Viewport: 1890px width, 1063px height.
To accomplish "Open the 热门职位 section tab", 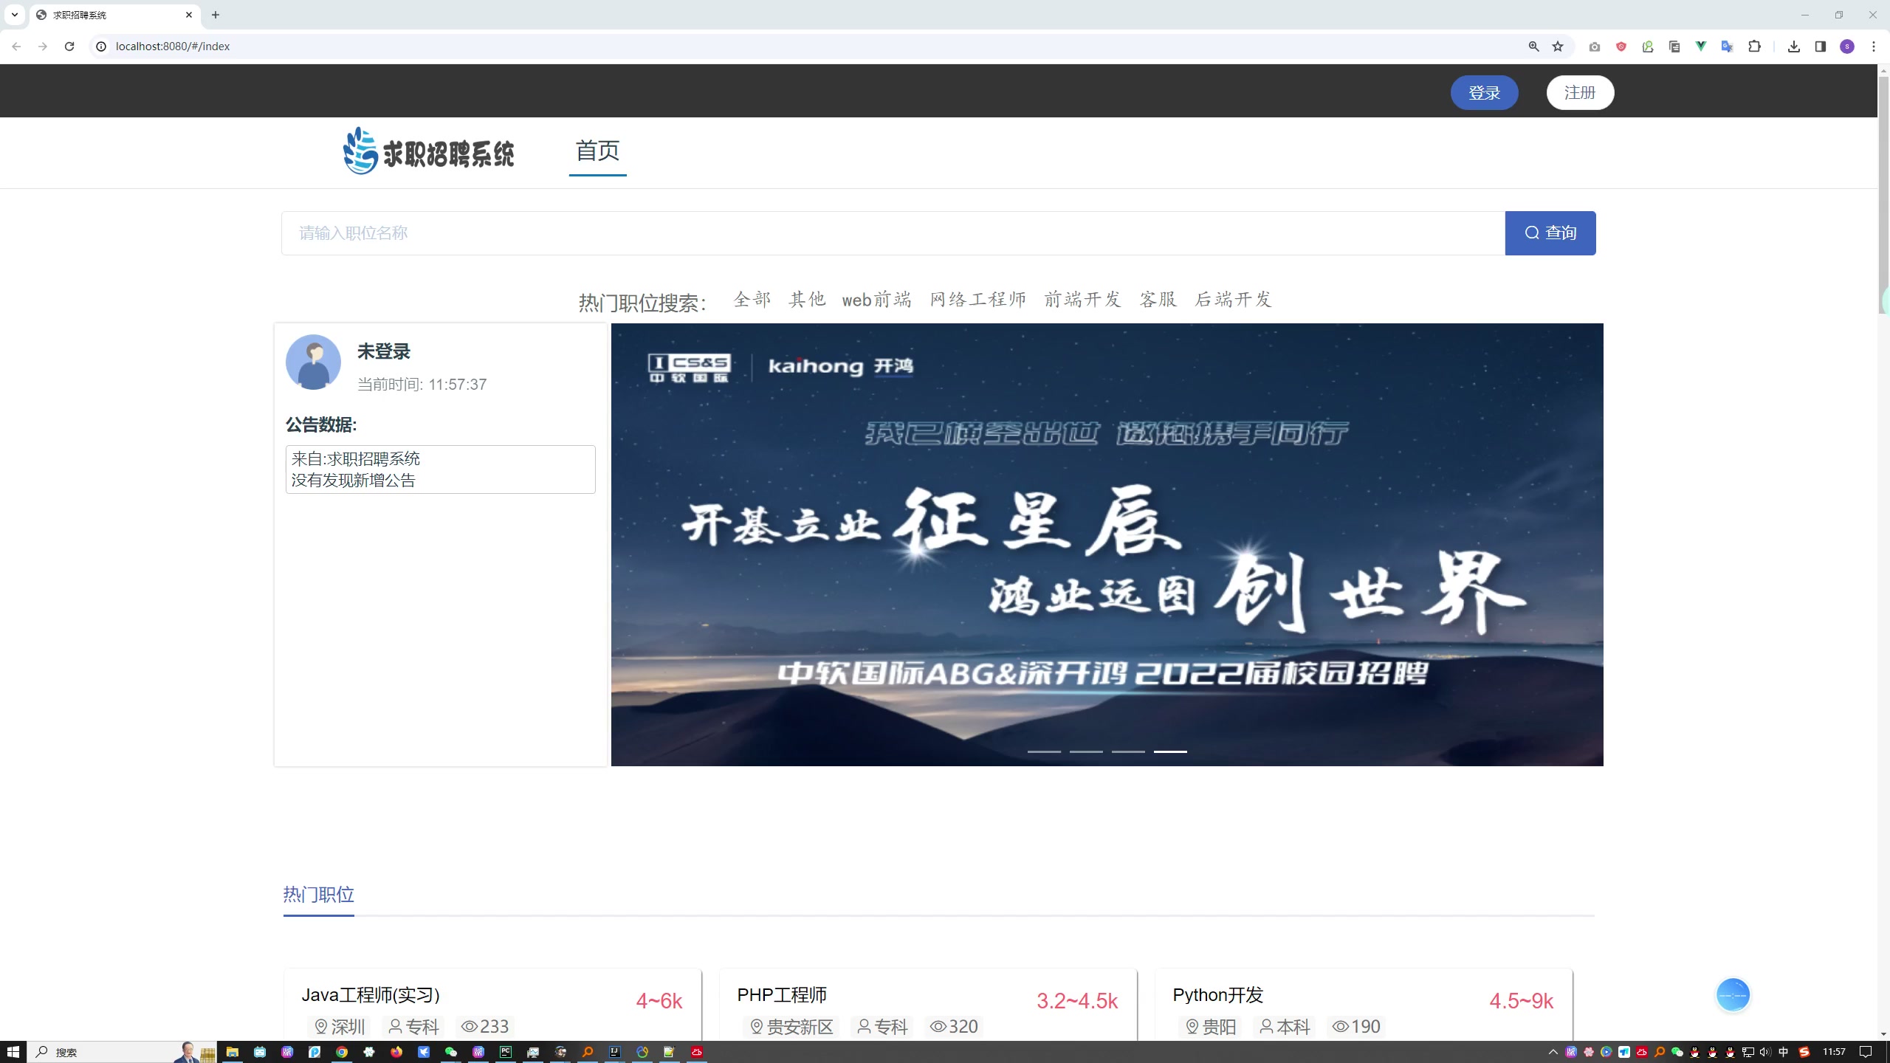I will 319,895.
